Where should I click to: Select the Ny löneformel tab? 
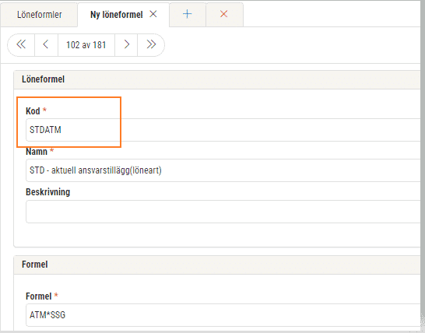coord(117,15)
